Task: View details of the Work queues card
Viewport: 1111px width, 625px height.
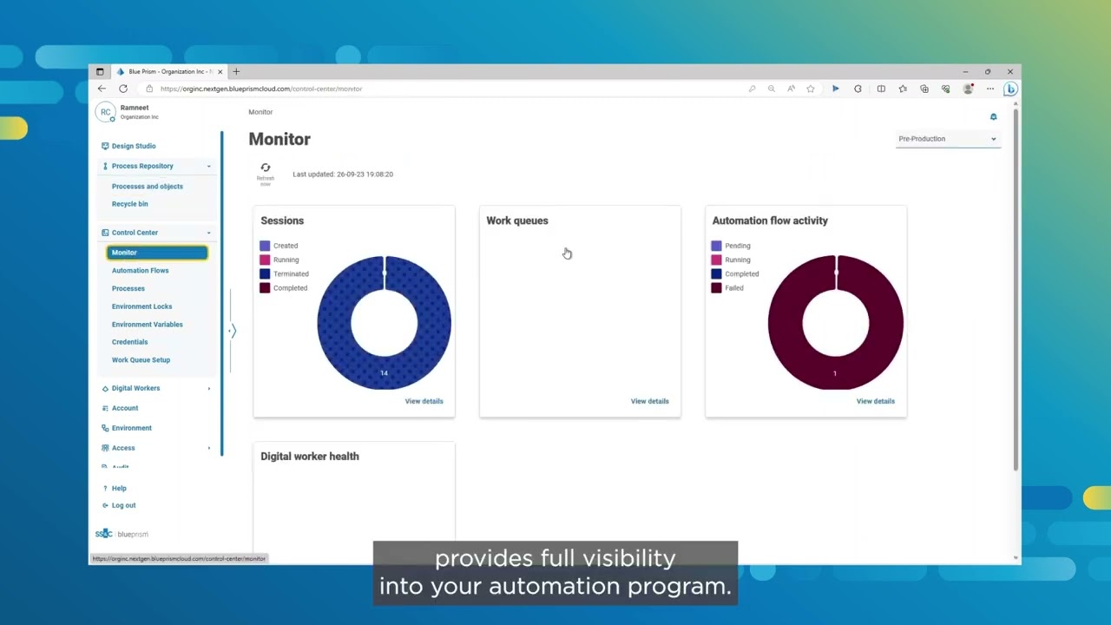Action: point(649,401)
